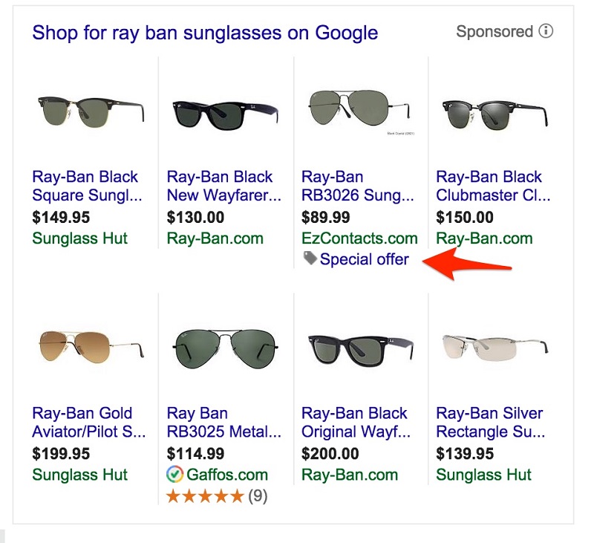
Task: Select Ray-Ban Black New Wayfarer title
Action: coord(223,186)
